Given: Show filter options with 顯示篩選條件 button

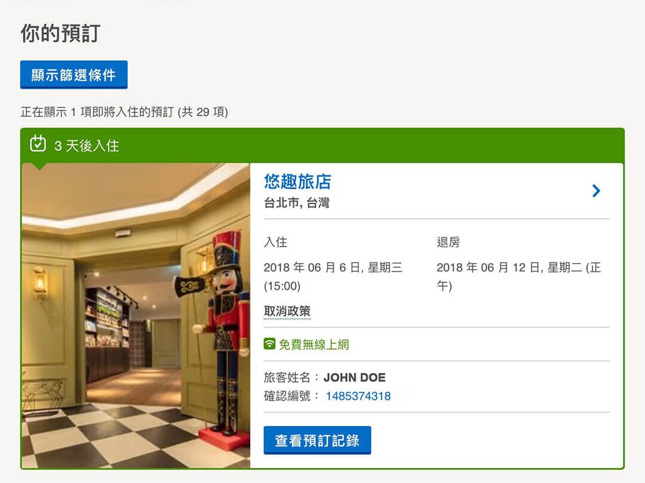Looking at the screenshot, I should 73,75.
